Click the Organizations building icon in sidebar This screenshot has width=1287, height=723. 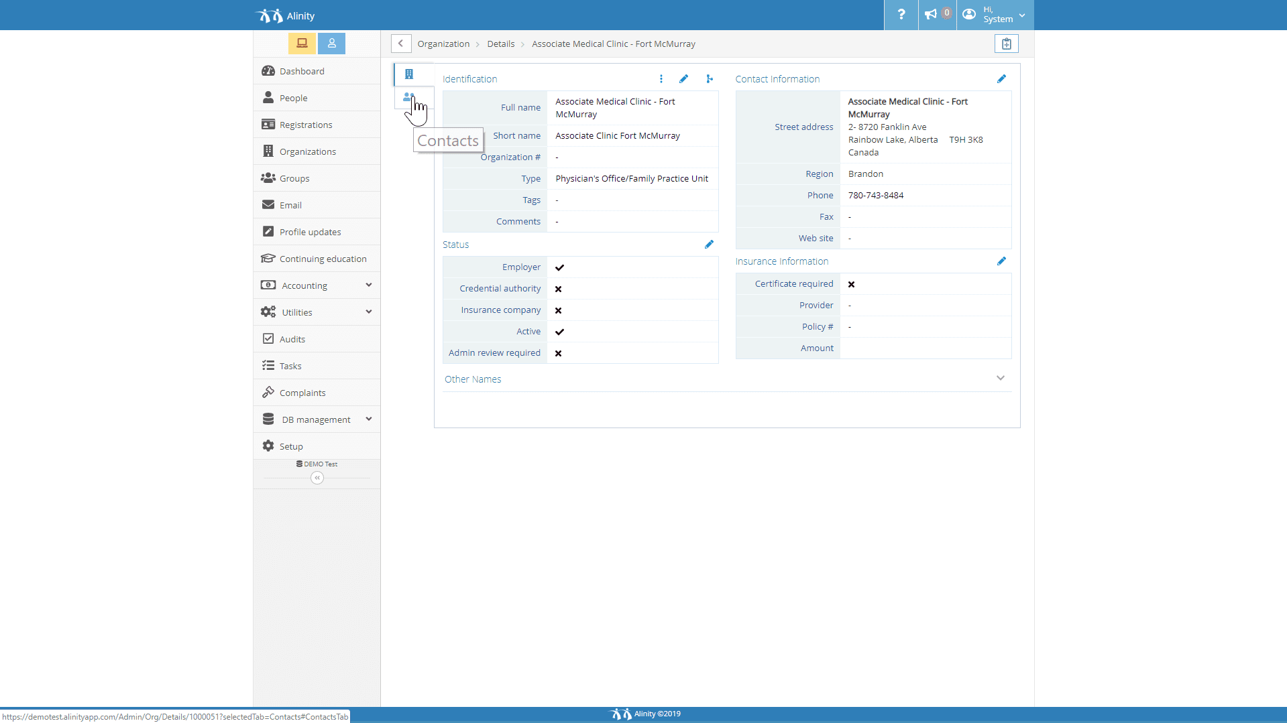pos(268,151)
